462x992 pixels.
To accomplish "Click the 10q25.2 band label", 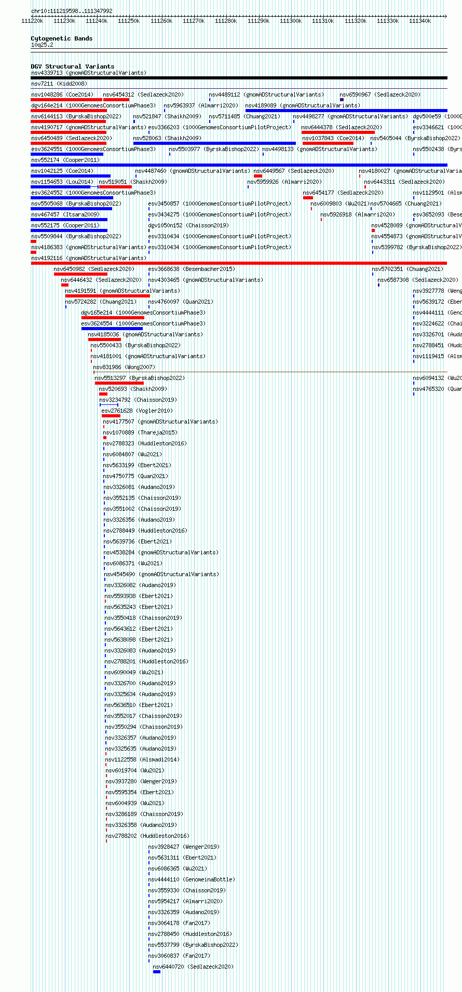I will click(x=42, y=45).
